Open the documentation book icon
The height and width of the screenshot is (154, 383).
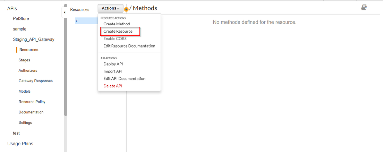(x=364, y=7)
